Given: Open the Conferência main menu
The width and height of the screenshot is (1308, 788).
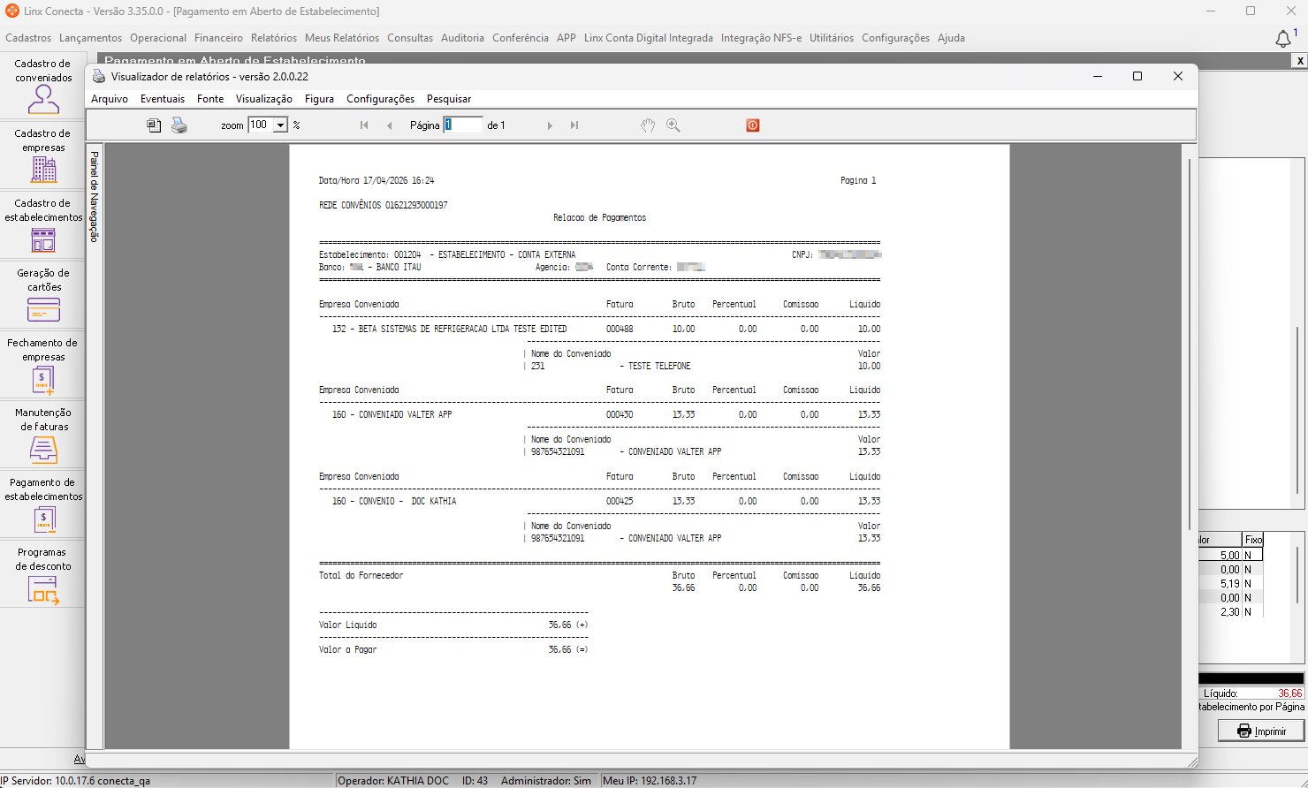Looking at the screenshot, I should 521,38.
